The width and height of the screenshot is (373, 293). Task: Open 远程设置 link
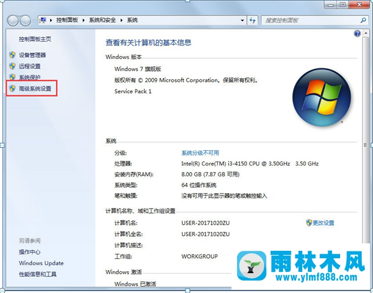pyautogui.click(x=30, y=66)
